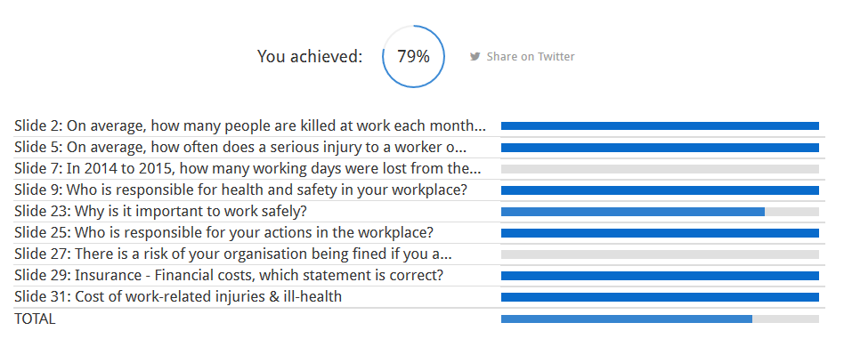Click the TOTAL row label
This screenshot has width=844, height=355.
point(35,319)
